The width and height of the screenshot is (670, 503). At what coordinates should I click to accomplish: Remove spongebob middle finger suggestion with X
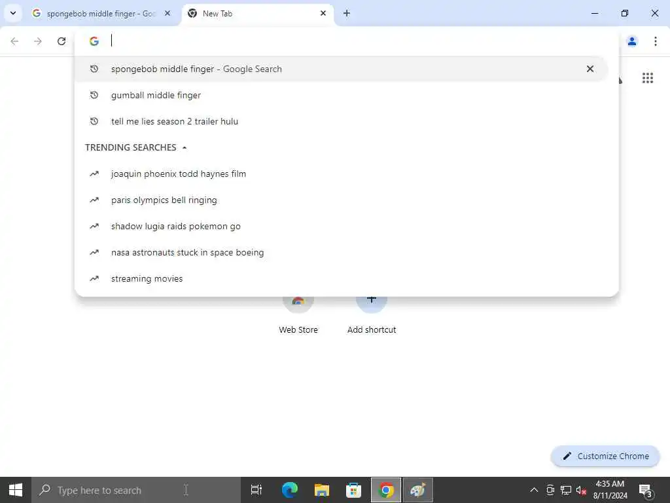[x=590, y=69]
